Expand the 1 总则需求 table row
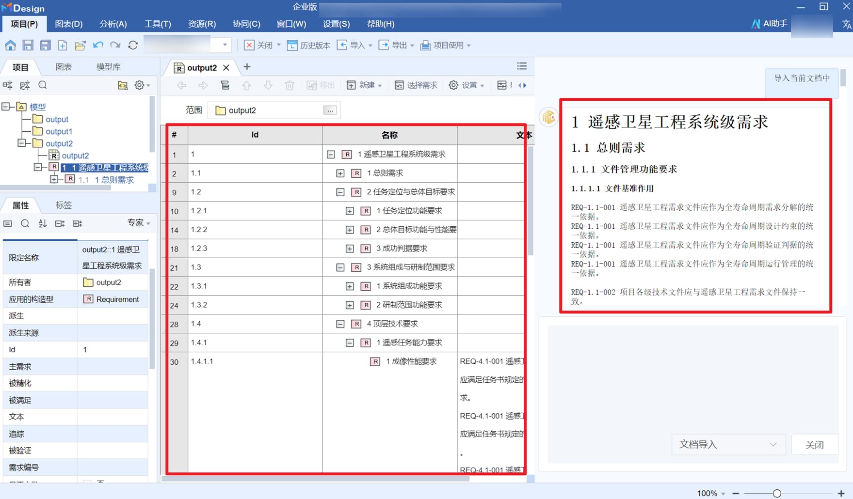Screen dimensions: 853x499 [340, 173]
